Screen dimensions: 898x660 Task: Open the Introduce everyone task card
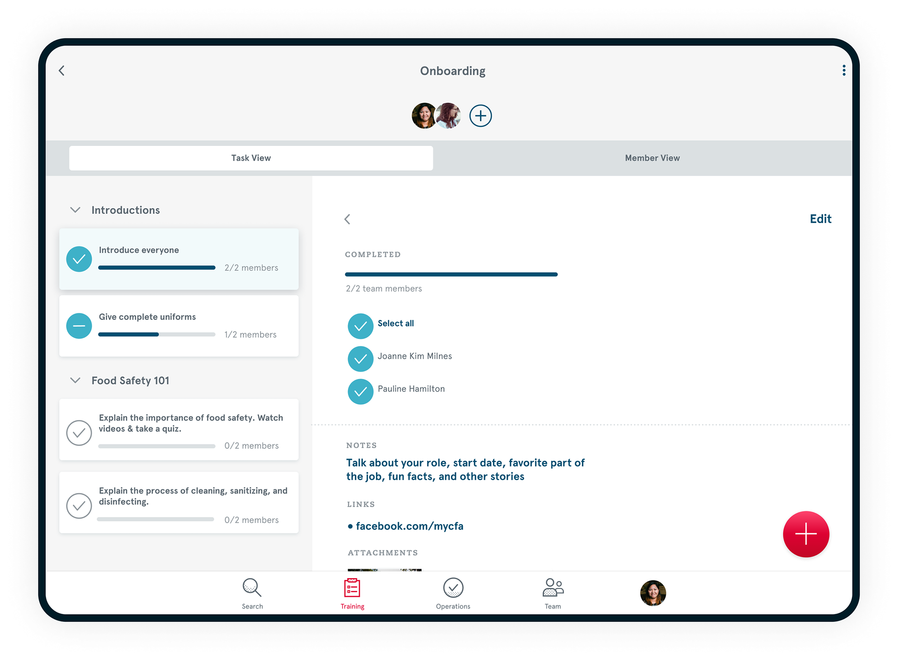pos(179,259)
